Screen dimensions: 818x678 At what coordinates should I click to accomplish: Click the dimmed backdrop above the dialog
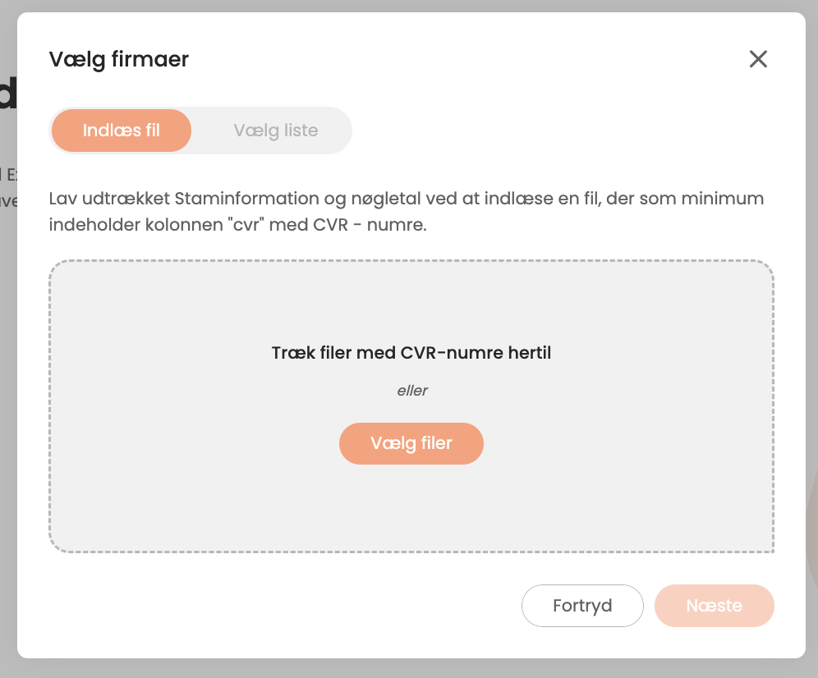pos(411,6)
